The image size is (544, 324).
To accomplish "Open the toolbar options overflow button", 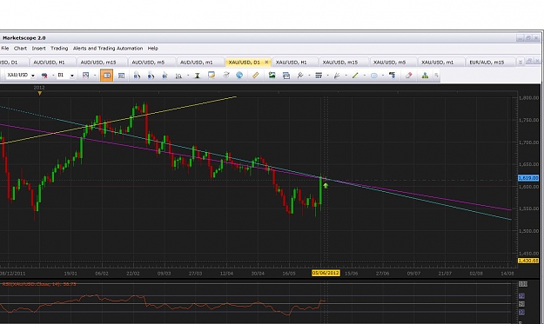I will click(436, 76).
